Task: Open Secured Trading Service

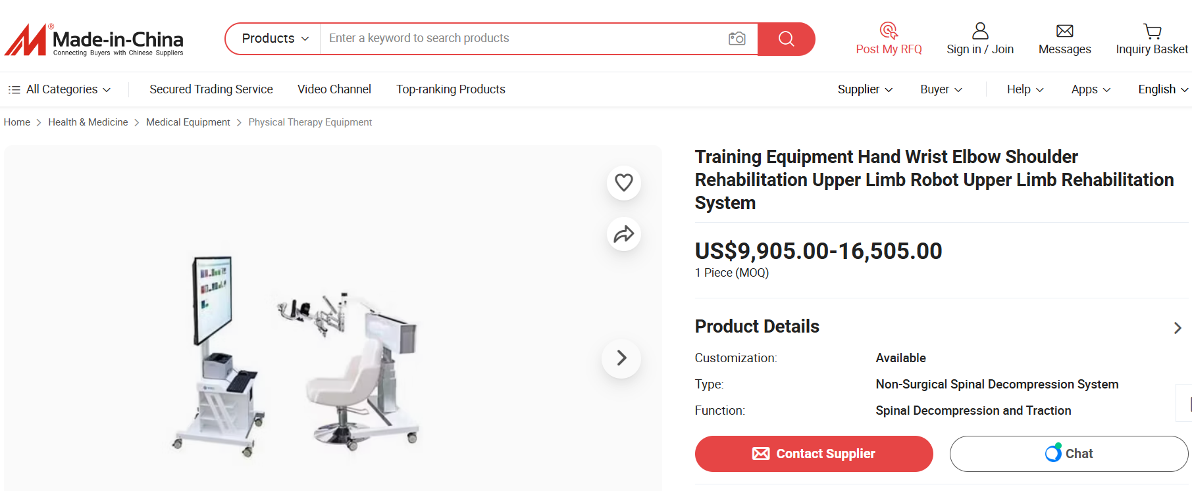Action: click(x=211, y=89)
